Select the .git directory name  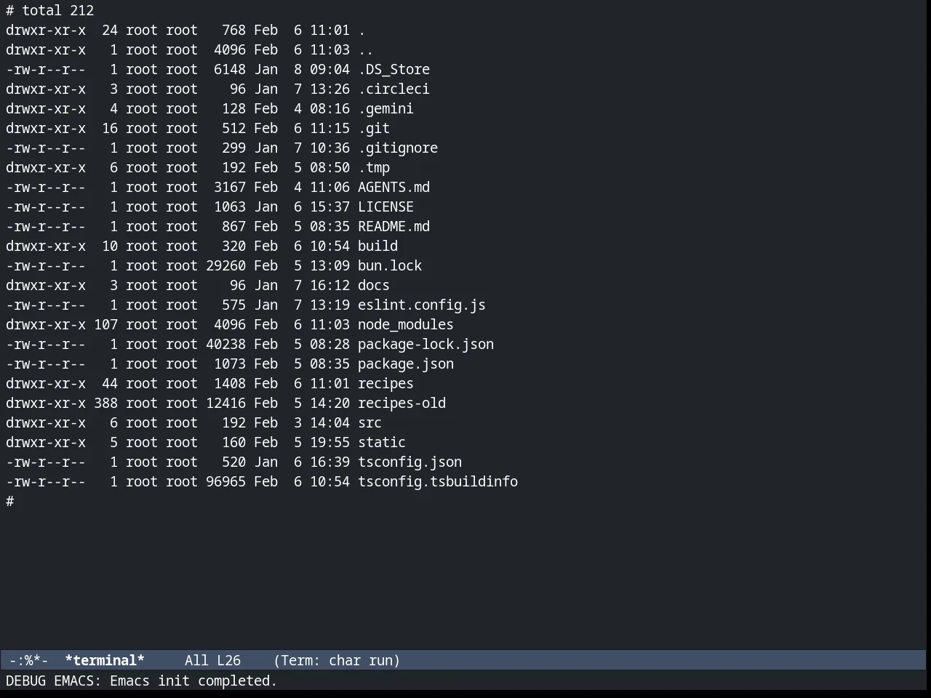pyautogui.click(x=374, y=129)
